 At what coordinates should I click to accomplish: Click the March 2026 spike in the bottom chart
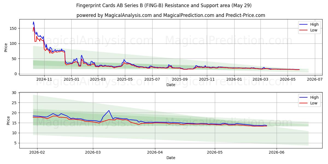pos(109,110)
